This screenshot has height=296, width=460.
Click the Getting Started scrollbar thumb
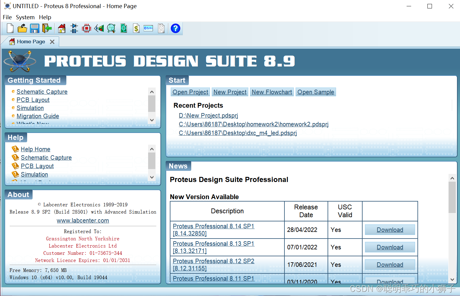point(152,104)
